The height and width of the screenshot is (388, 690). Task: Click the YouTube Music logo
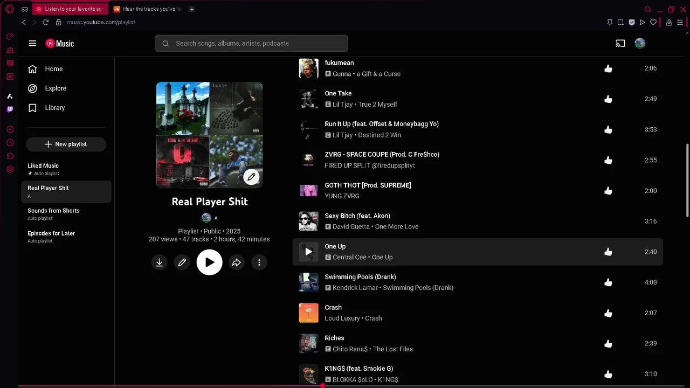pyautogui.click(x=60, y=43)
